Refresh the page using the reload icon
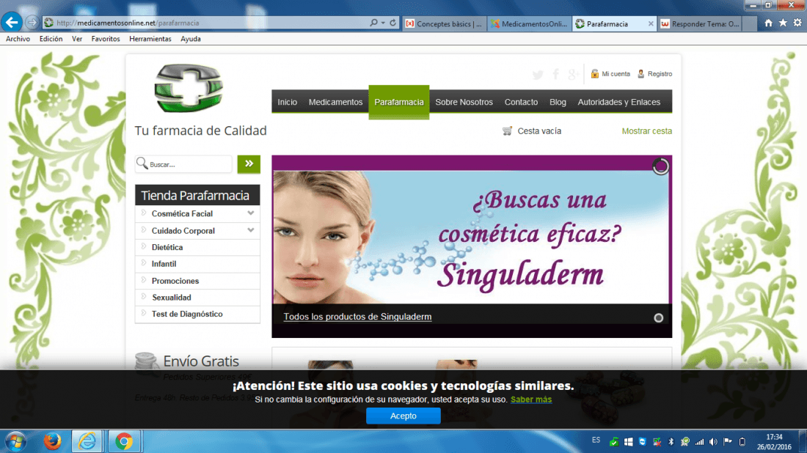 (393, 23)
